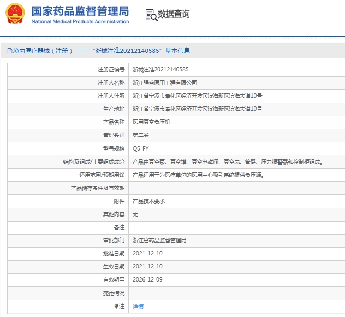Image resolution: width=345 pixels, height=317 pixels.
Task: Click the 变更情况 label
Action: click(114, 293)
